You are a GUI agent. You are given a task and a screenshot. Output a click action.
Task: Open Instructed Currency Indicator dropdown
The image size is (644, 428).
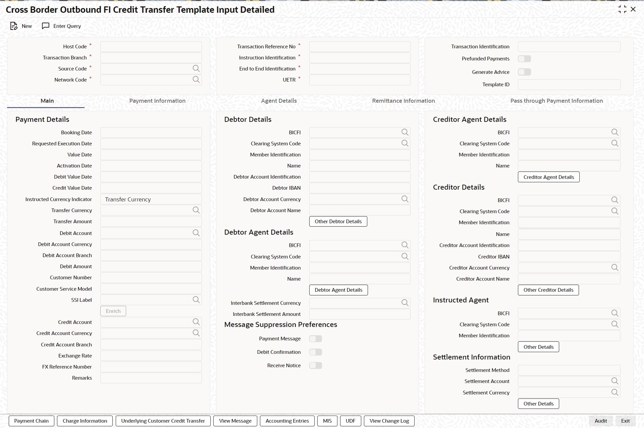click(x=151, y=199)
